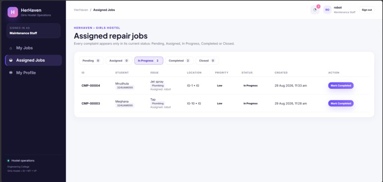Select the In Progress tab

(x=149, y=61)
